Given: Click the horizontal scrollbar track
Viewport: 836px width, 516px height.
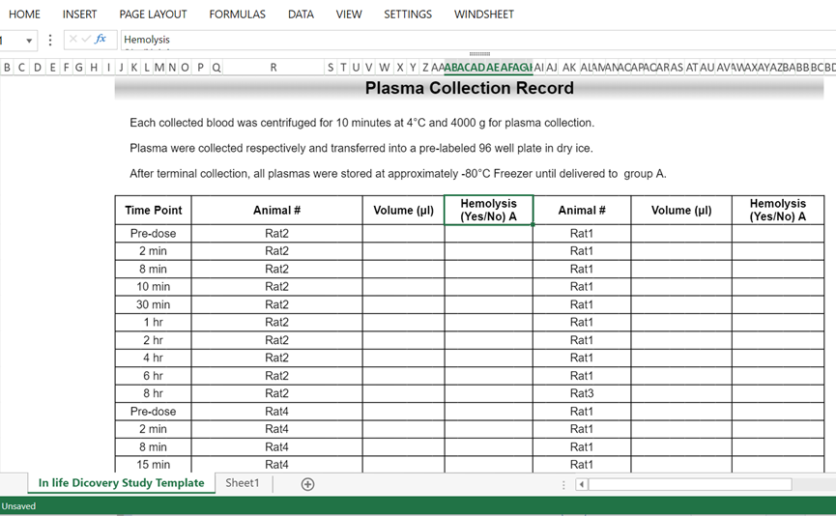Looking at the screenshot, I should coord(812,484).
